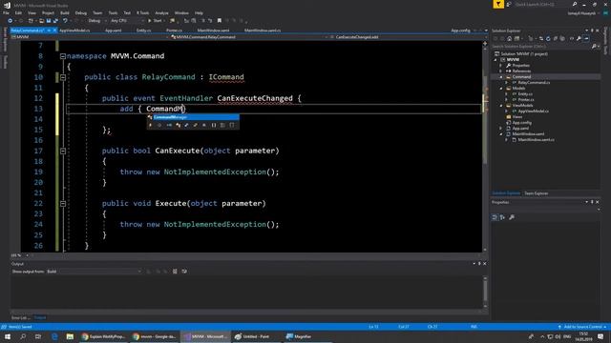This screenshot has height=343, width=611.
Task: Click the Navigate Backward toolbar icon
Action: (x=11, y=21)
